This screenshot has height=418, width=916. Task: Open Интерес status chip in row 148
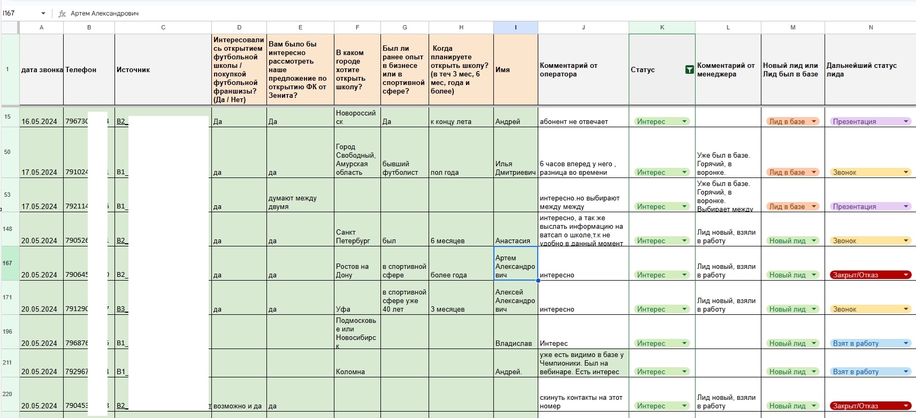pyautogui.click(x=661, y=241)
